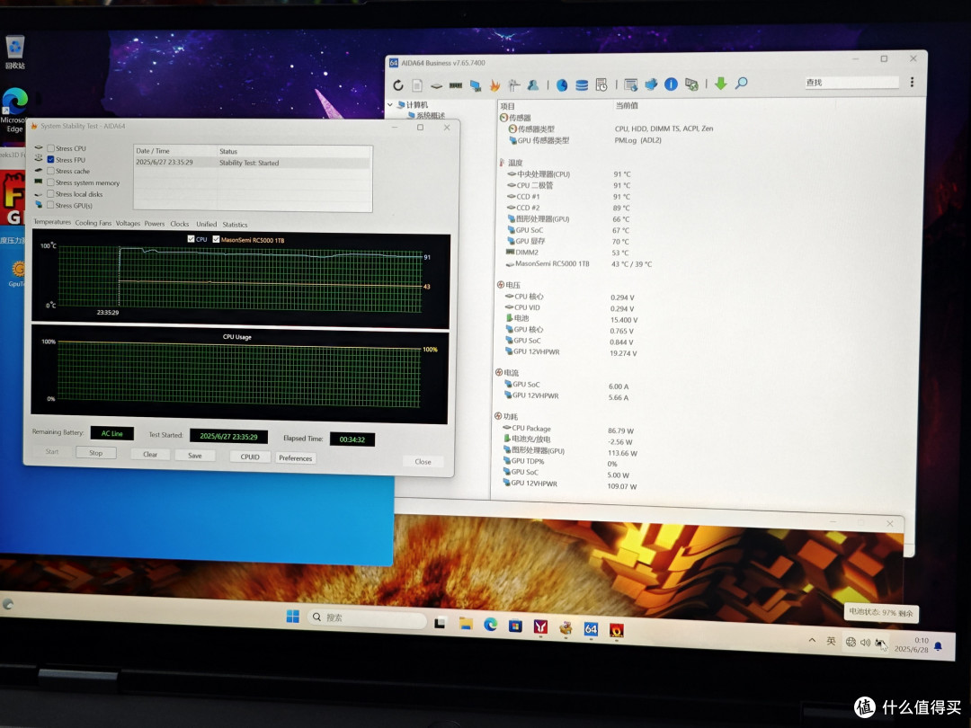Screen dimensions: 971x728
Task: Click the 英 input language indicator
Action: [x=831, y=641]
